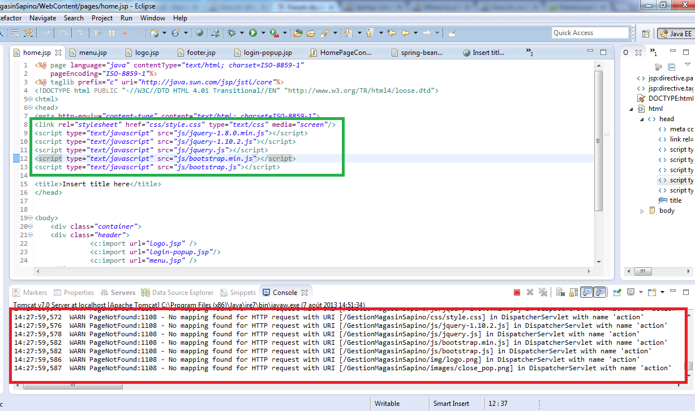Terminate the Tomcat server with red stop icon
The width and height of the screenshot is (695, 411).
pyautogui.click(x=517, y=292)
